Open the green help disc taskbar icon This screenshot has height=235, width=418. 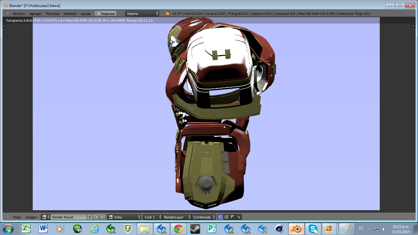point(77,229)
